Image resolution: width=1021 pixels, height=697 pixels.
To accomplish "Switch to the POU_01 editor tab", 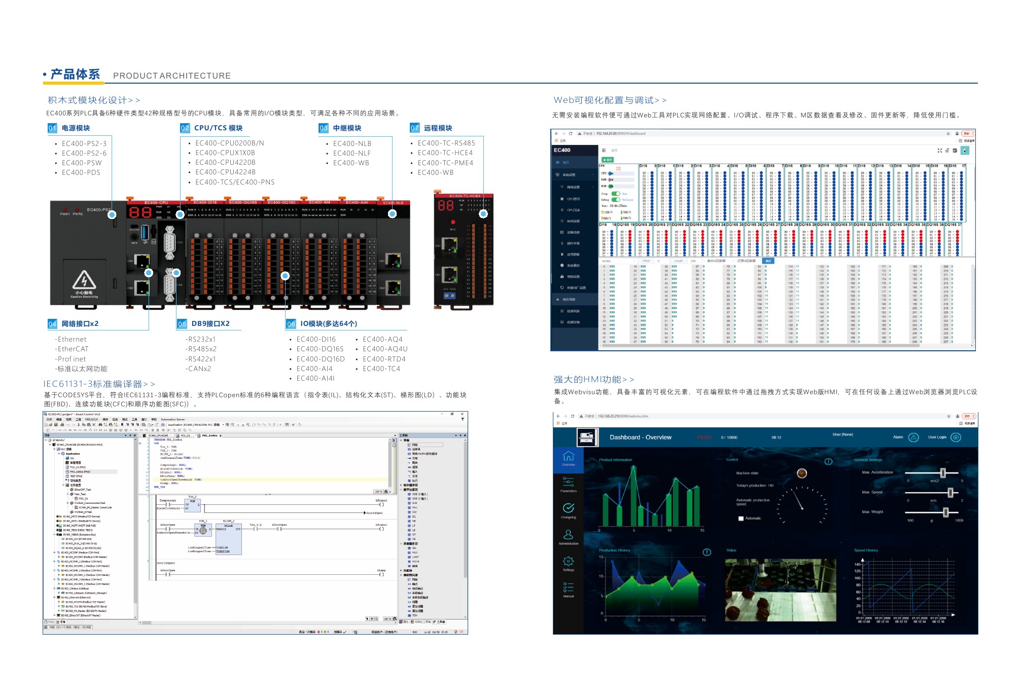I will point(185,435).
